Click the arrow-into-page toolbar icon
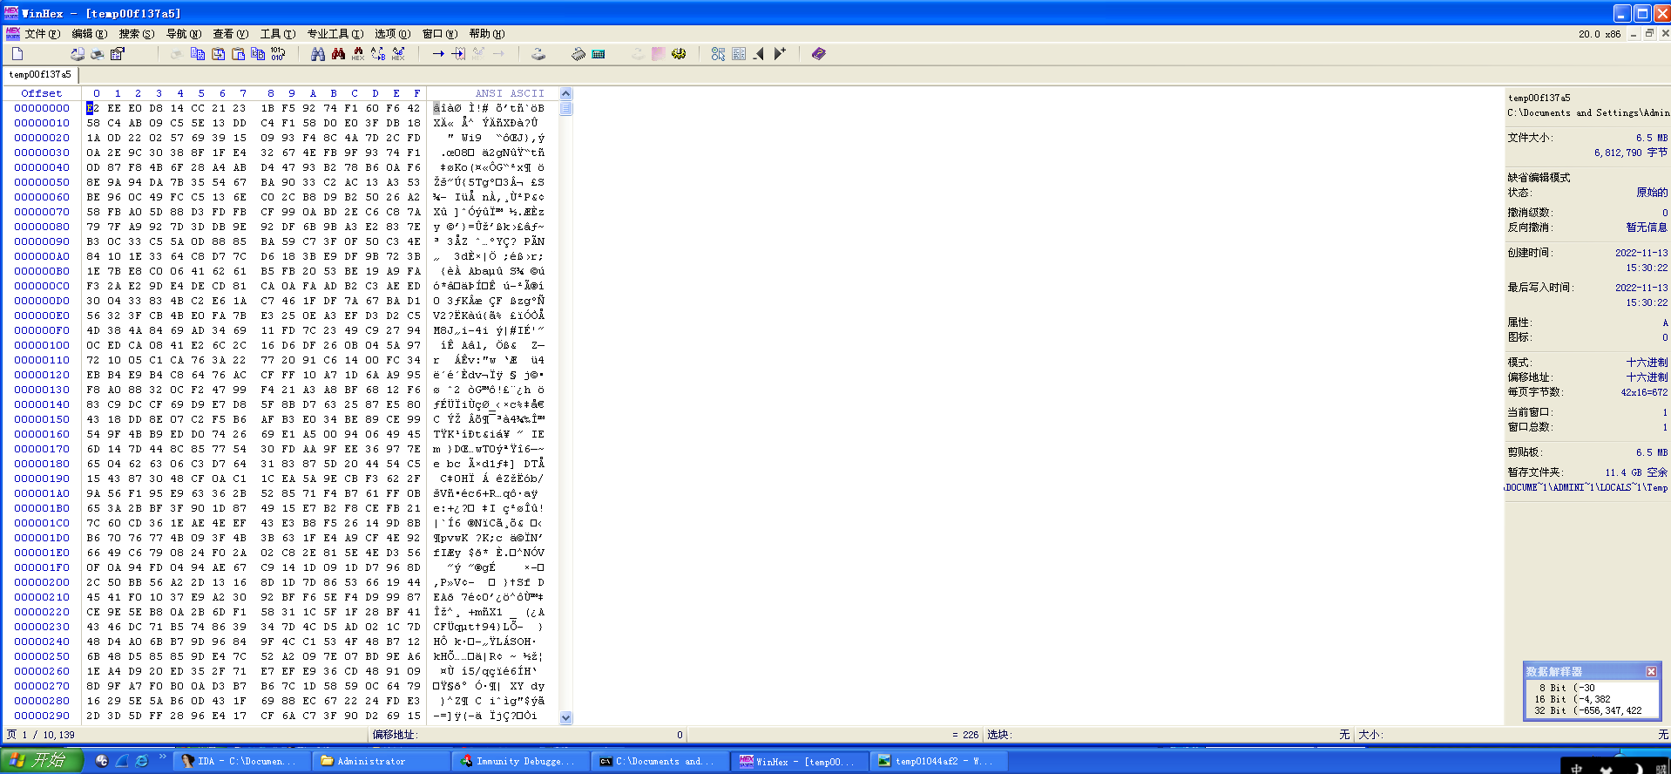This screenshot has width=1671, height=774. (x=458, y=54)
